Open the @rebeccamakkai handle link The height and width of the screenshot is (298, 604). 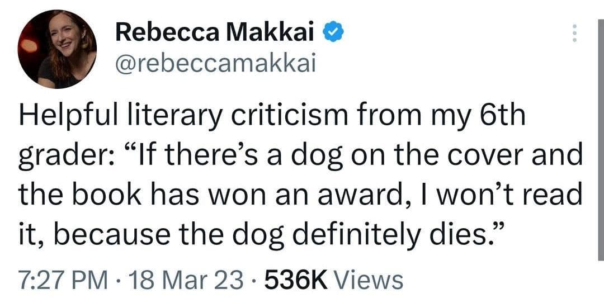[216, 65]
